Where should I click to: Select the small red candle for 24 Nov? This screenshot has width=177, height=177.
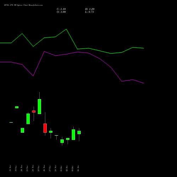click(x=34, y=112)
